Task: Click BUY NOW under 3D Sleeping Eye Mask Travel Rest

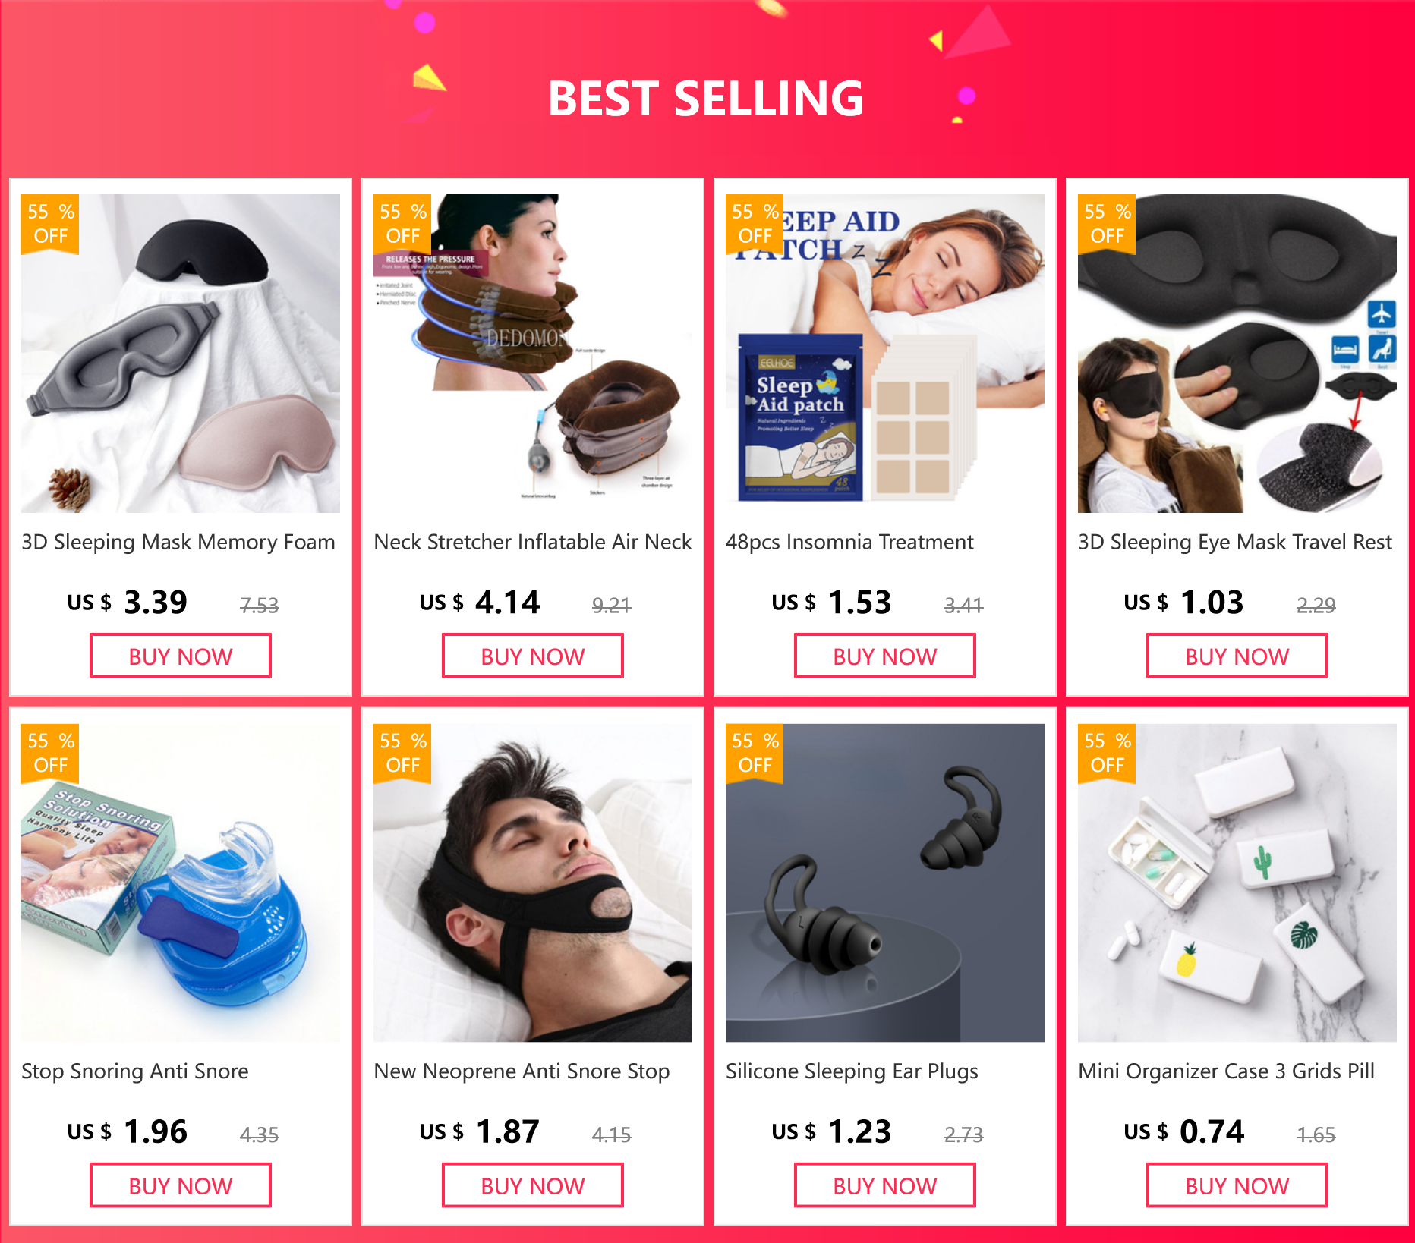Action: 1237,656
